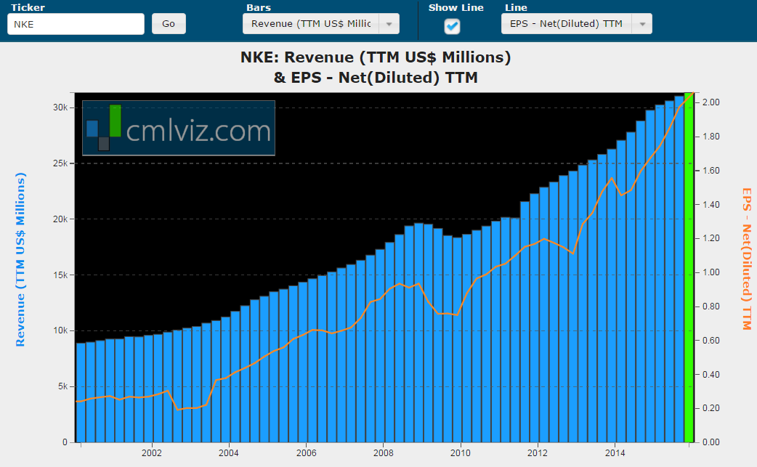Click the 30k left axis tick label
The width and height of the screenshot is (757, 467).
pyautogui.click(x=60, y=107)
